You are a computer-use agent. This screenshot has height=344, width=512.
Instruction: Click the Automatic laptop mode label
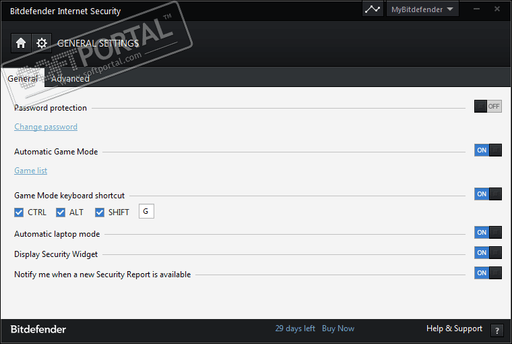(x=57, y=234)
